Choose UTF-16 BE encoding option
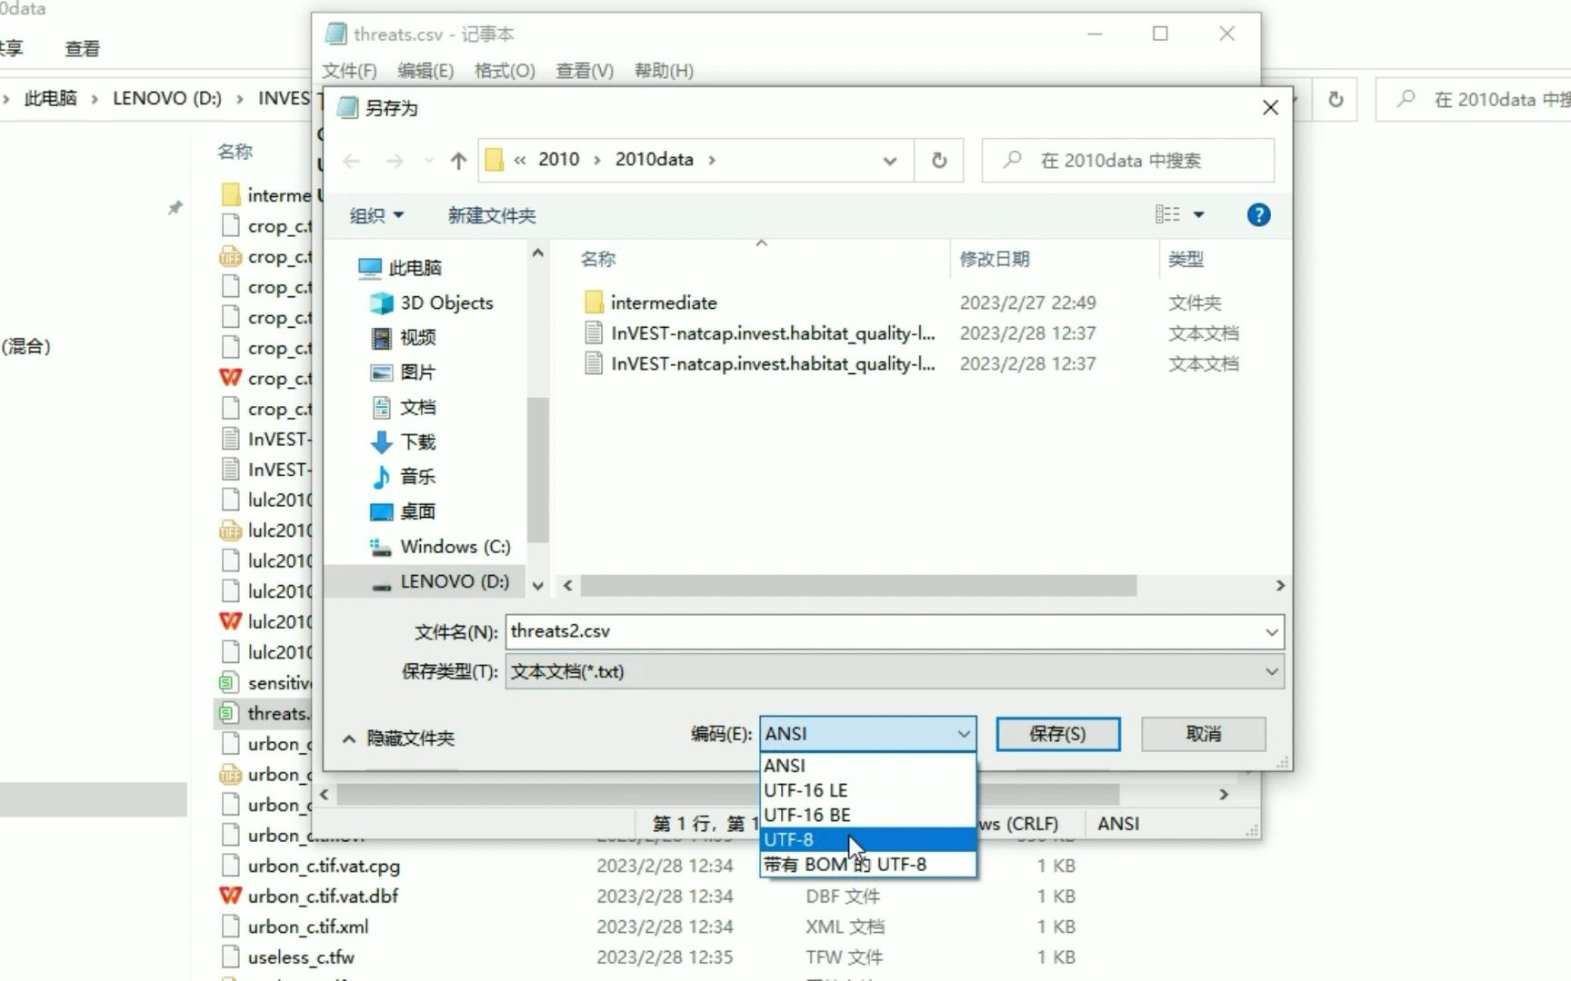The height and width of the screenshot is (981, 1571). [x=868, y=815]
